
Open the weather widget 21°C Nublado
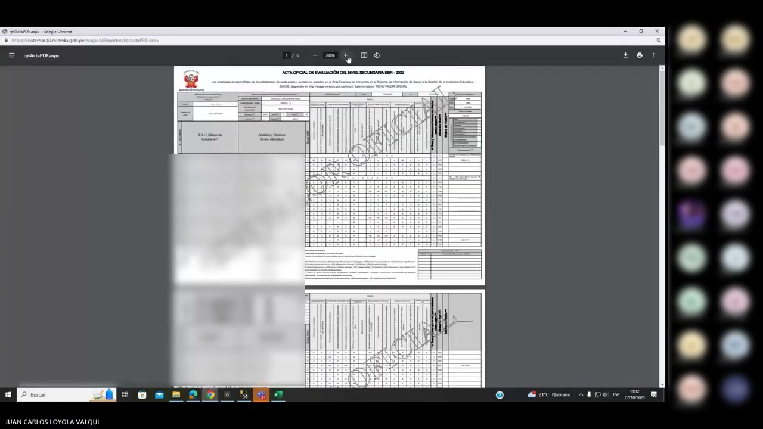point(549,394)
